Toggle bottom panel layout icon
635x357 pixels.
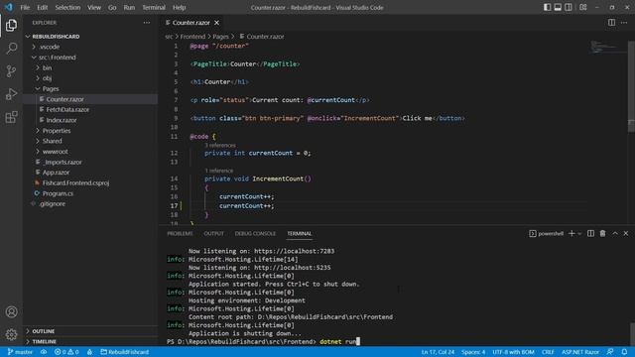pos(558,7)
